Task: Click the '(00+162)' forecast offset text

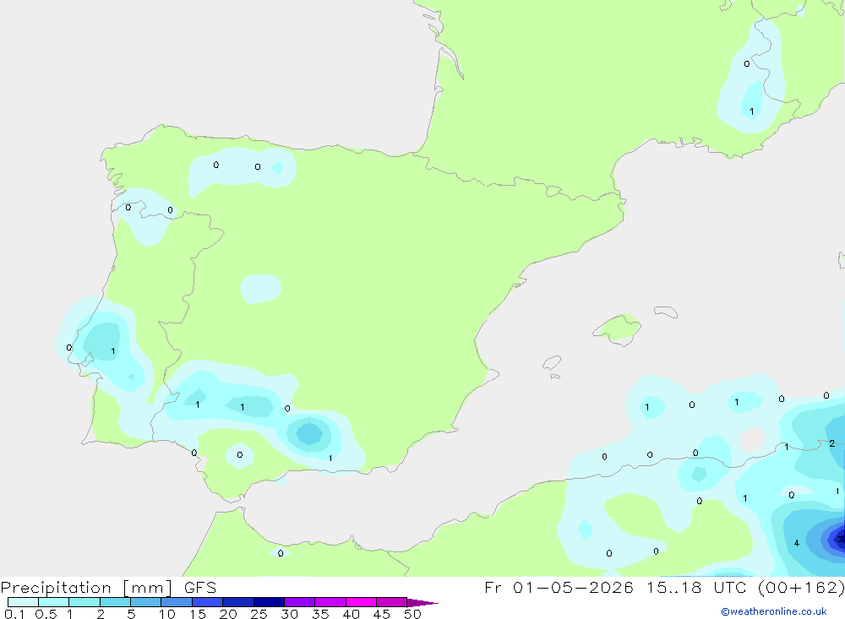Action: (801, 587)
